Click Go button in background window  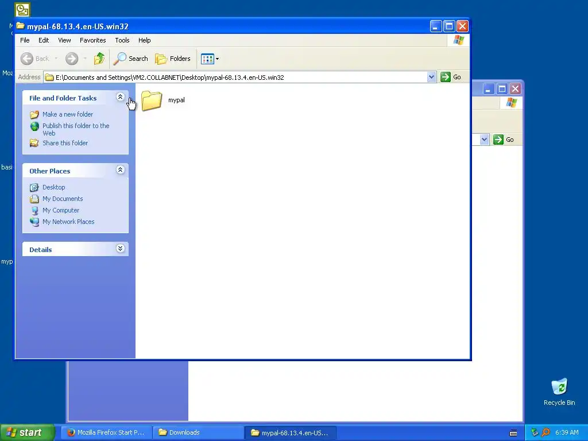tap(504, 140)
